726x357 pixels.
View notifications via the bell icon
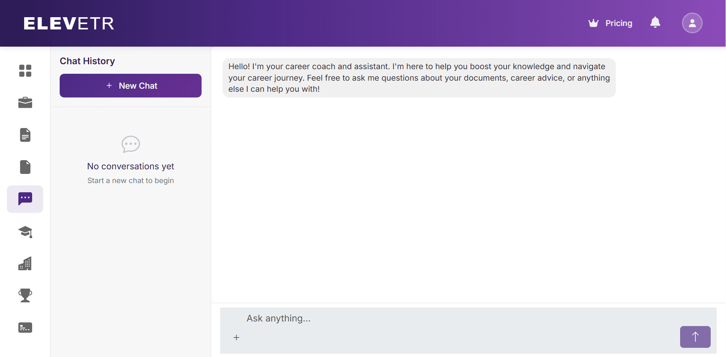pyautogui.click(x=655, y=23)
